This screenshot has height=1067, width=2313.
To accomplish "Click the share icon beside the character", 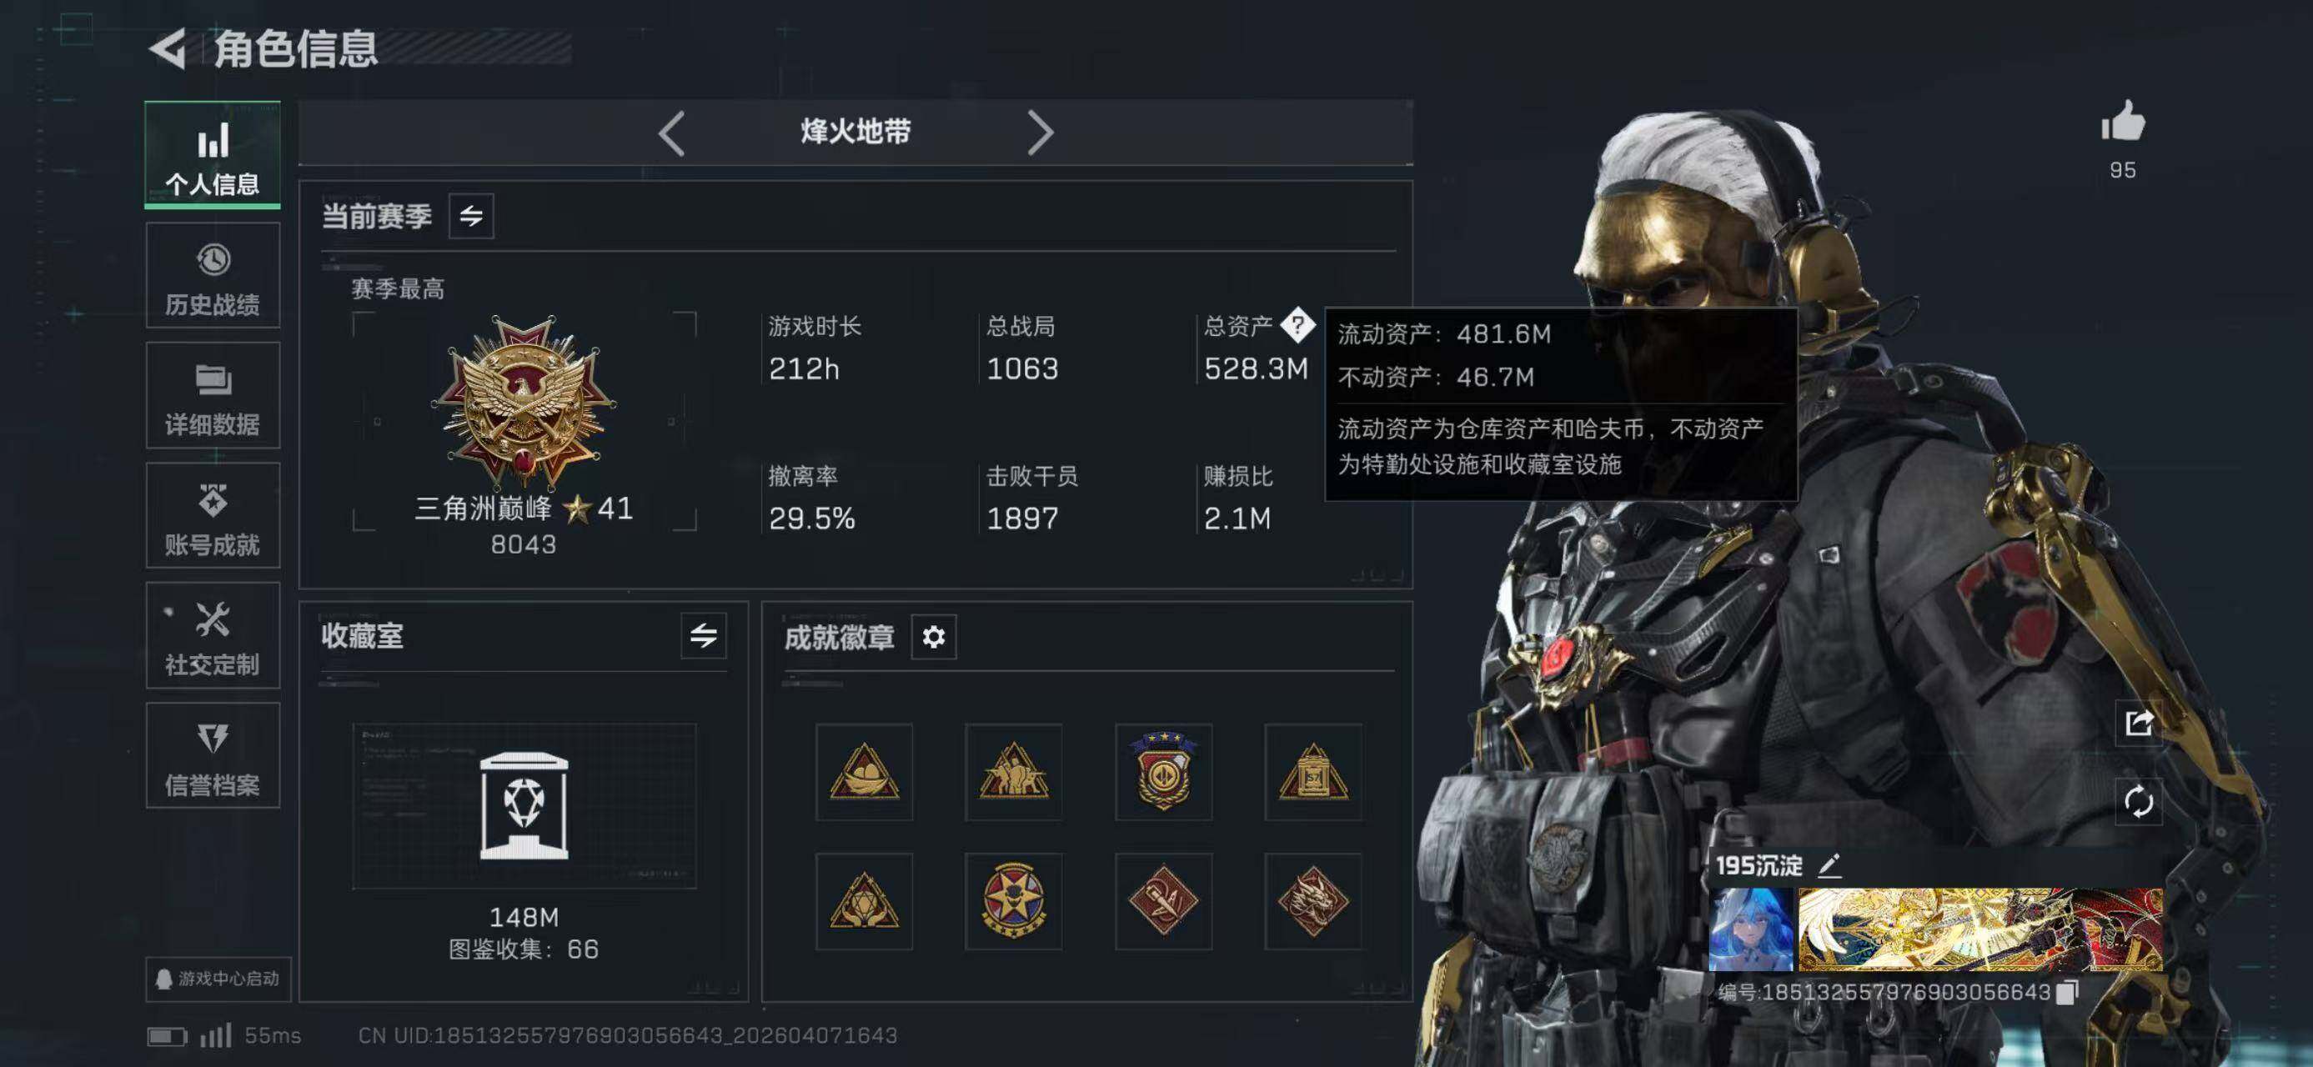I will pos(2138,722).
